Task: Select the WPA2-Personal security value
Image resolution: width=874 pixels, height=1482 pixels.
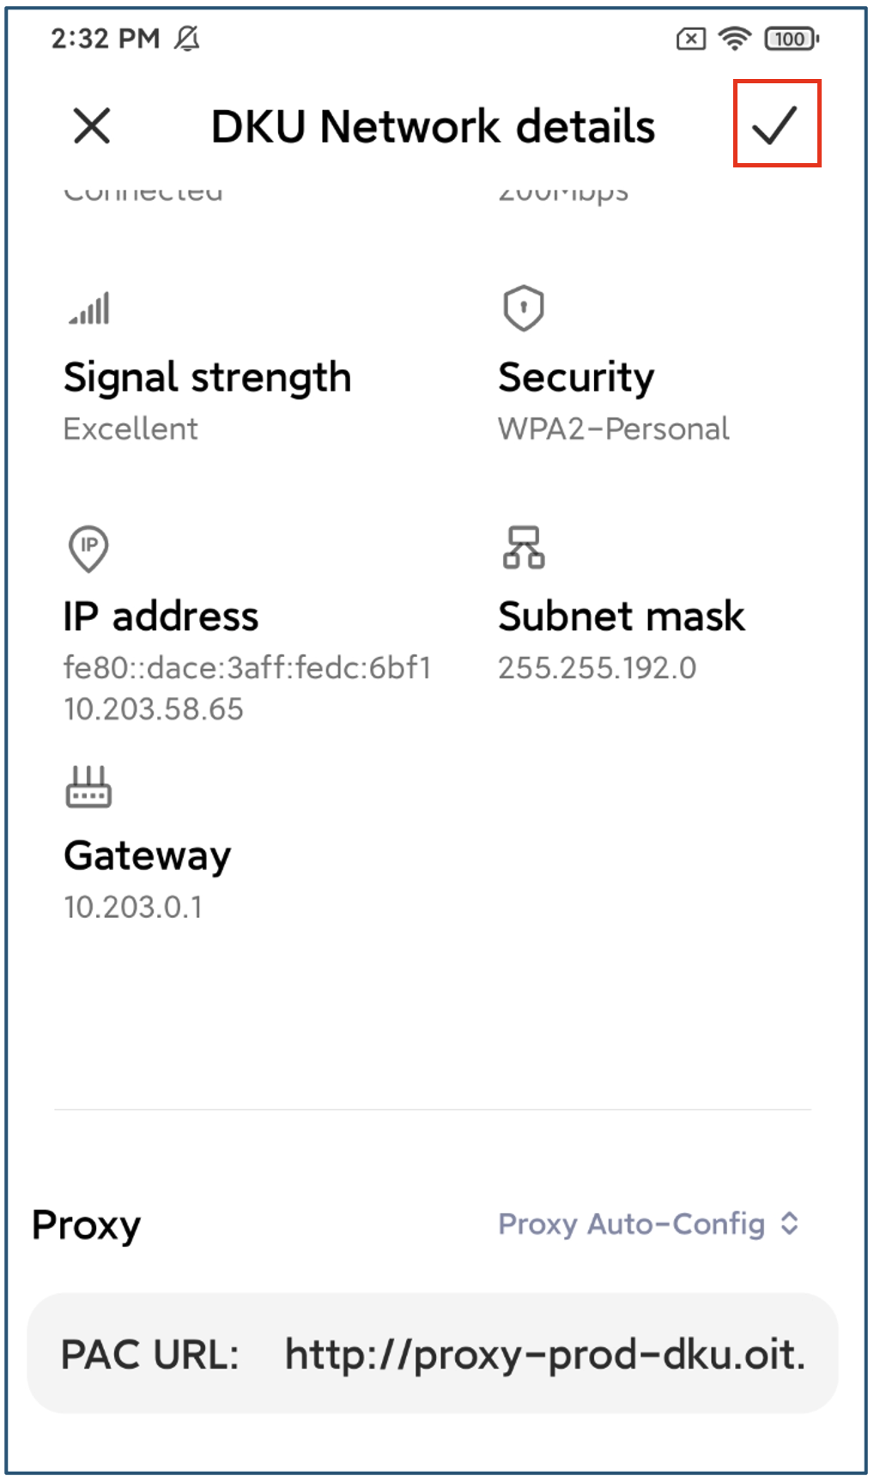Action: tap(614, 428)
